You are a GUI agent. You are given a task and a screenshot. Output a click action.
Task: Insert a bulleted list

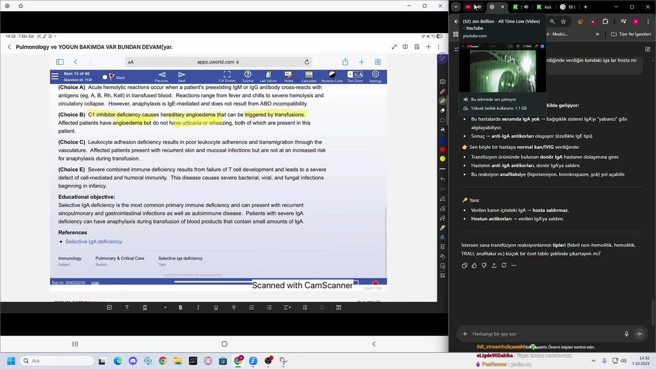tap(269, 307)
